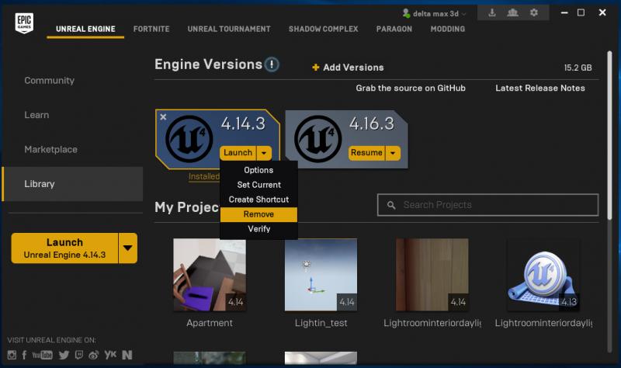Choose Set Current from the dropdown menu
This screenshot has height=368, width=621.
coord(258,185)
